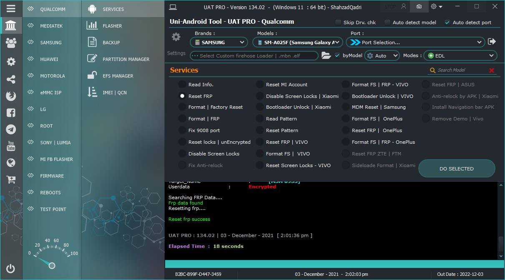Select the Read Info. radio option
This screenshot has width=505, height=280.
coord(182,85)
